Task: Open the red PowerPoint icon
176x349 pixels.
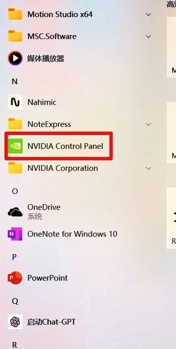Action: 15,278
